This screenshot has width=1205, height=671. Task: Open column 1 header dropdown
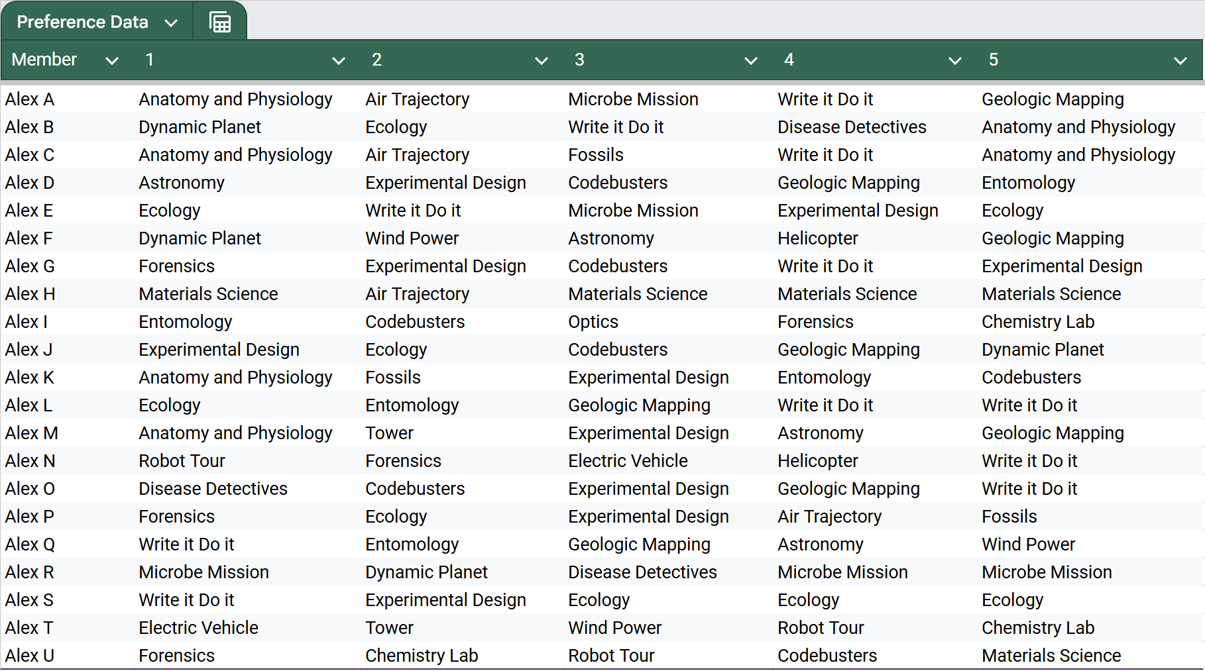[339, 60]
